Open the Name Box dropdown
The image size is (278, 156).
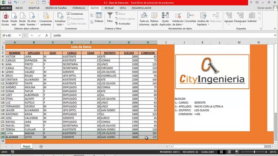[20, 36]
